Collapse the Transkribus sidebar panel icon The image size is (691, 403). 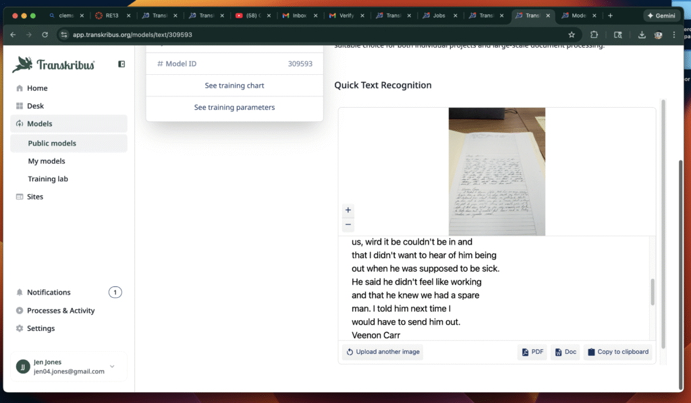(x=121, y=64)
